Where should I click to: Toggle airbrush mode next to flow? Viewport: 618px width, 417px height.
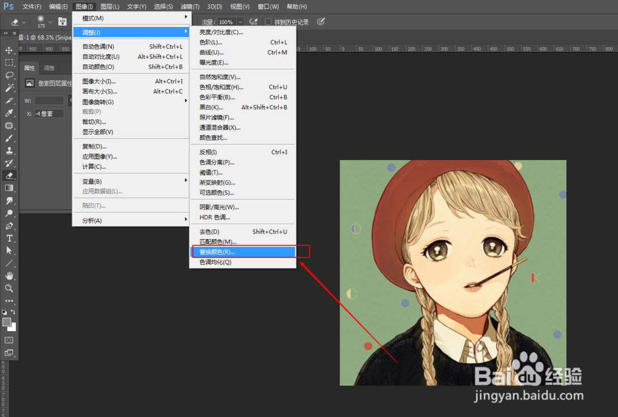pos(253,22)
